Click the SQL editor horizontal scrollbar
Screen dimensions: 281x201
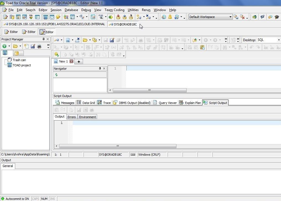coord(149,90)
